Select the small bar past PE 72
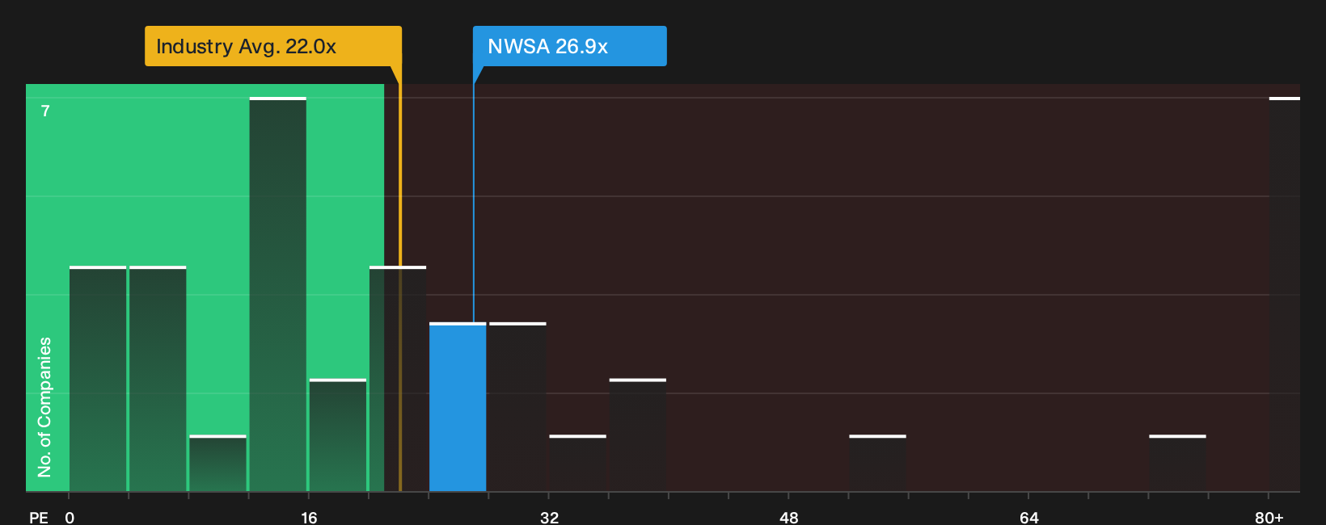Image resolution: width=1326 pixels, height=525 pixels. (1177, 464)
